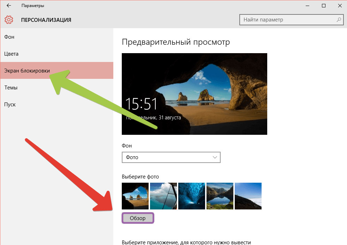Click the settings gear icon
Viewport: 347px width, 245px height.
click(9, 20)
